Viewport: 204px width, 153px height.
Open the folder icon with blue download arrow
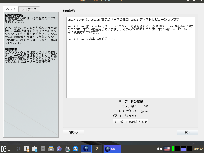point(35,149)
